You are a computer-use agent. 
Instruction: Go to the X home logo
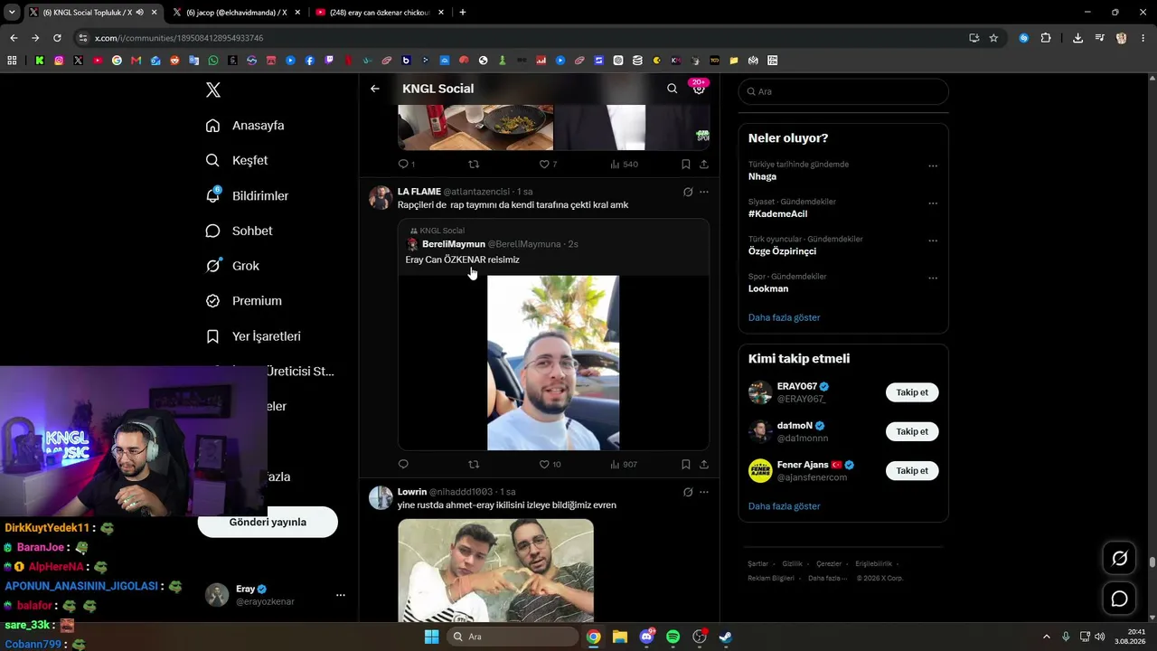click(x=213, y=90)
